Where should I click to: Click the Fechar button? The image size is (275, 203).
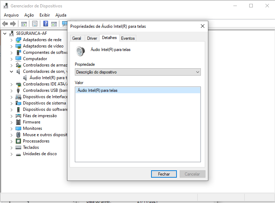click(x=164, y=174)
